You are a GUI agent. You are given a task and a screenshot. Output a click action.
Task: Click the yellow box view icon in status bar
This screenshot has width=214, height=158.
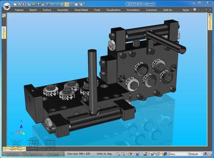coord(130,154)
